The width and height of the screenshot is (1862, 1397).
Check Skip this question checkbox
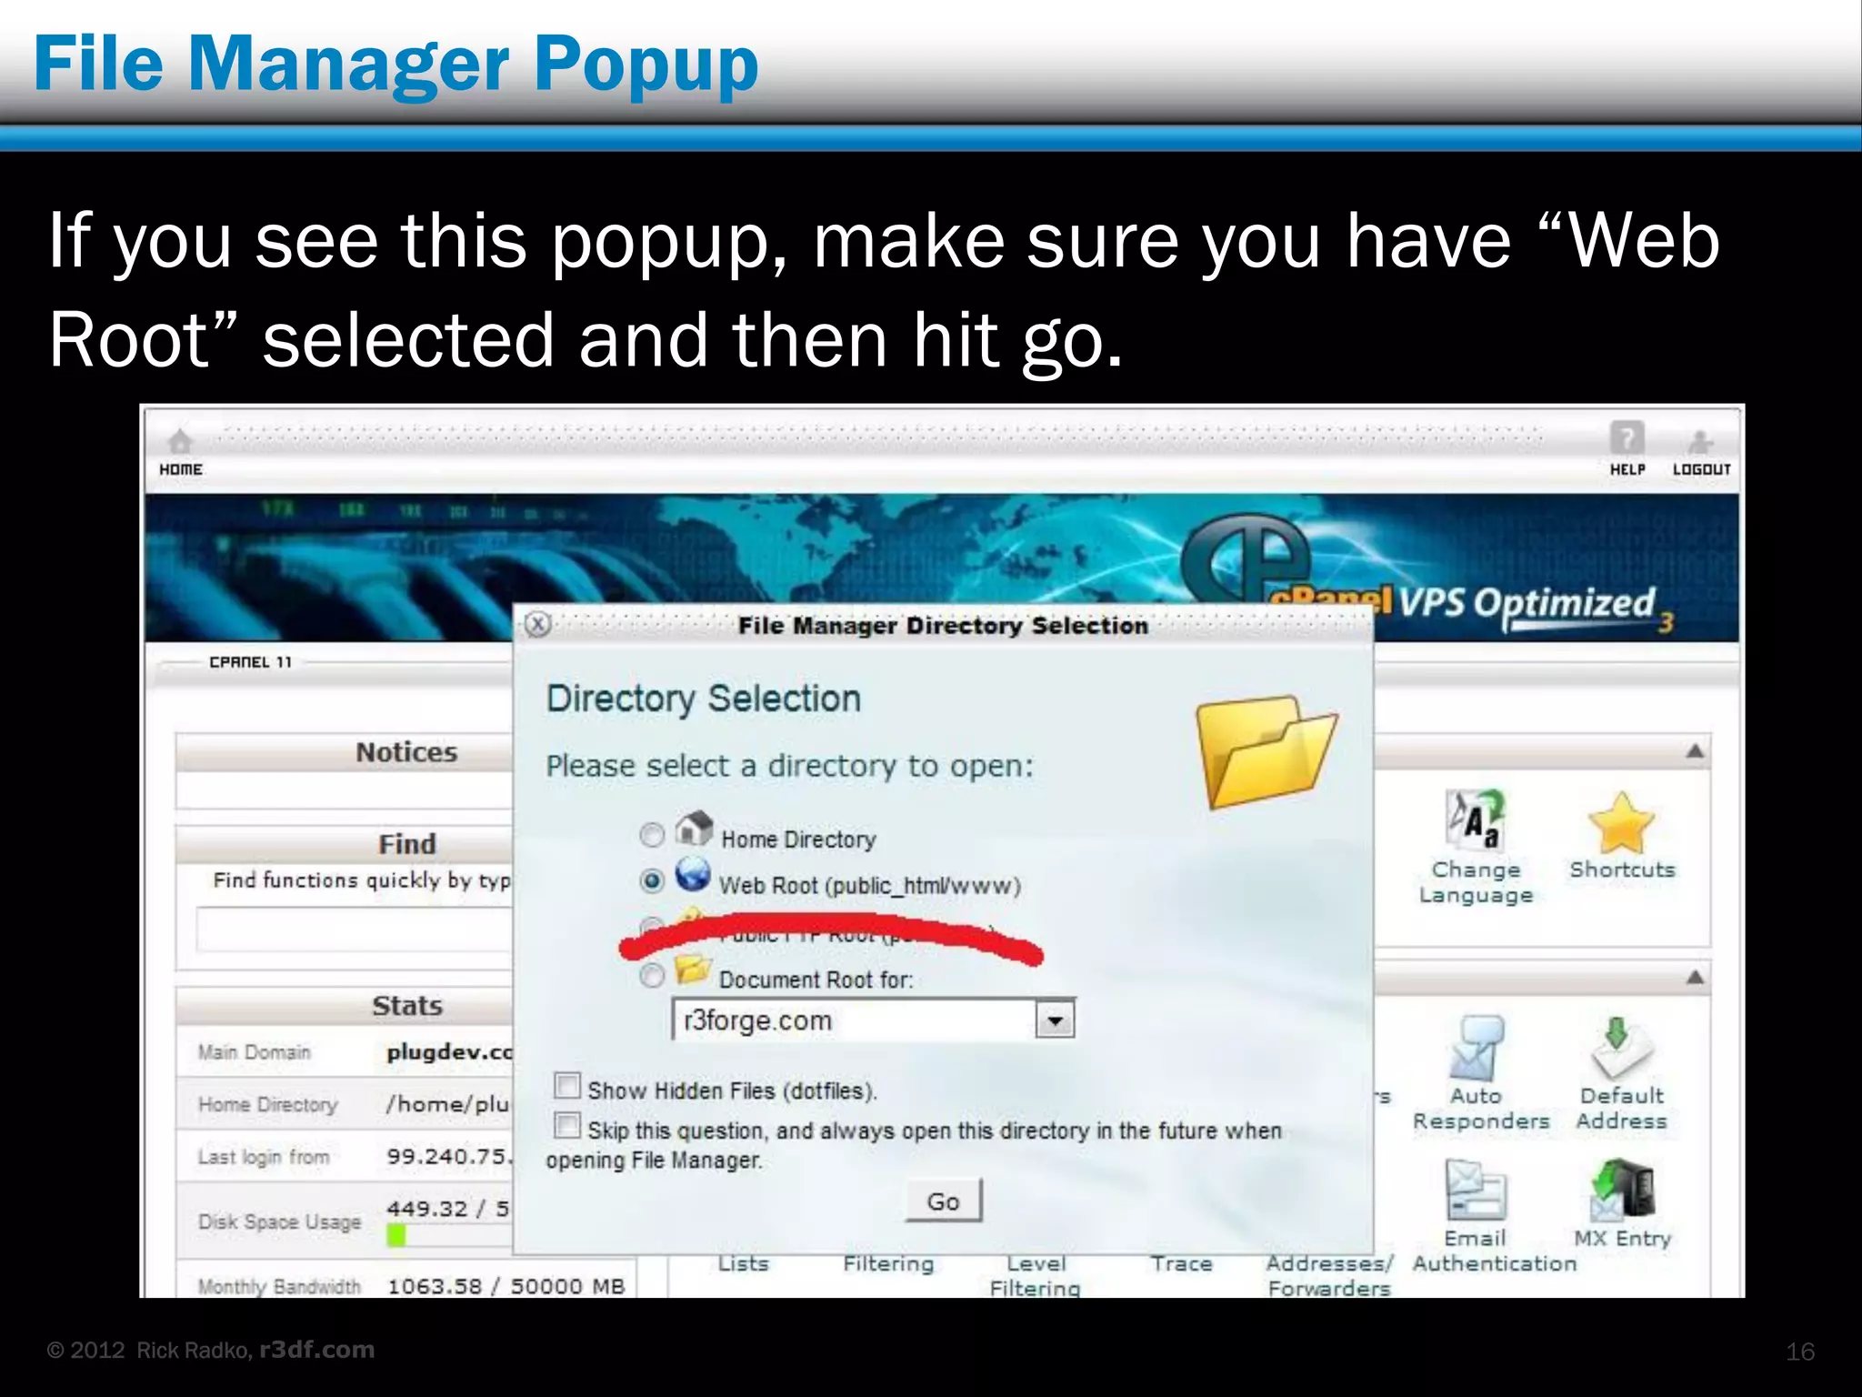(567, 1125)
